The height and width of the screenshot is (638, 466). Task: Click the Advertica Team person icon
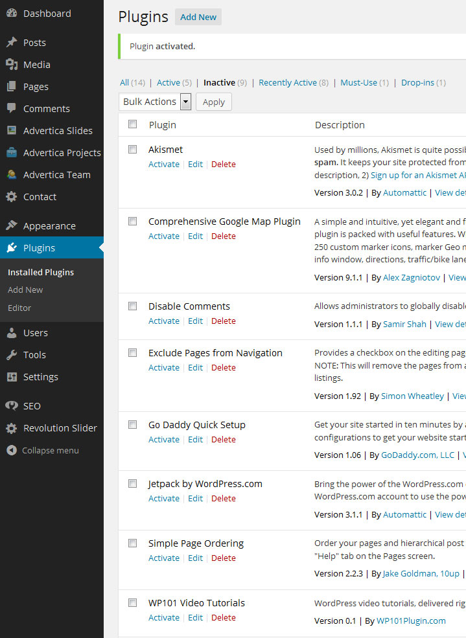click(12, 174)
